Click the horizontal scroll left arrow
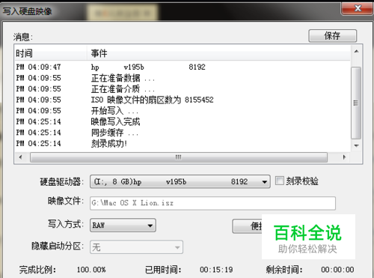Screen dimensions: 374x278 (20, 157)
